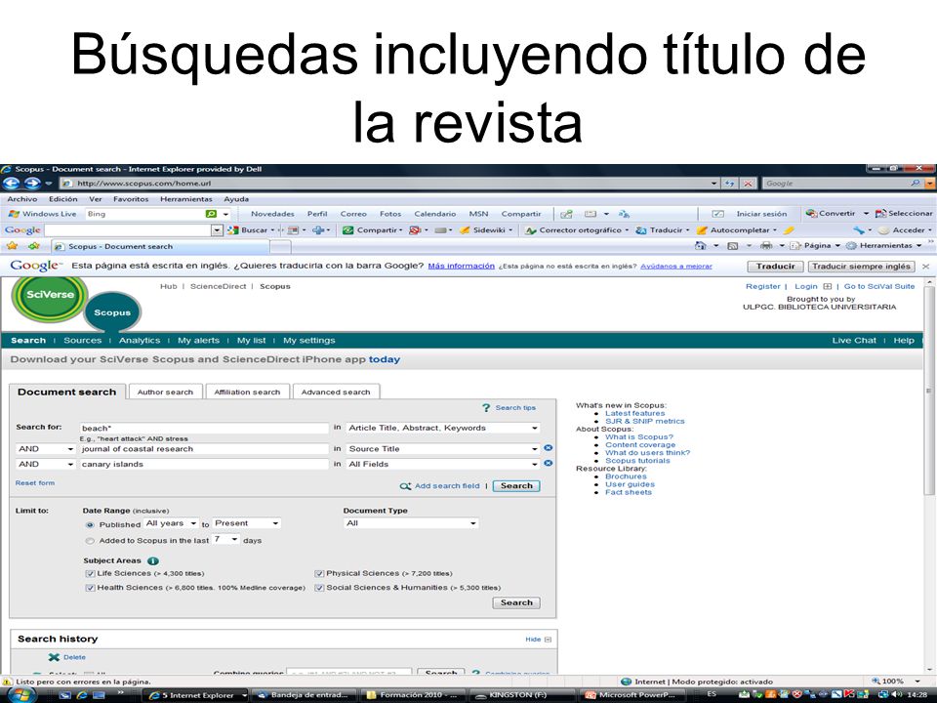The image size is (937, 703).
Task: Open the Sources navigation item
Action: [x=82, y=340]
